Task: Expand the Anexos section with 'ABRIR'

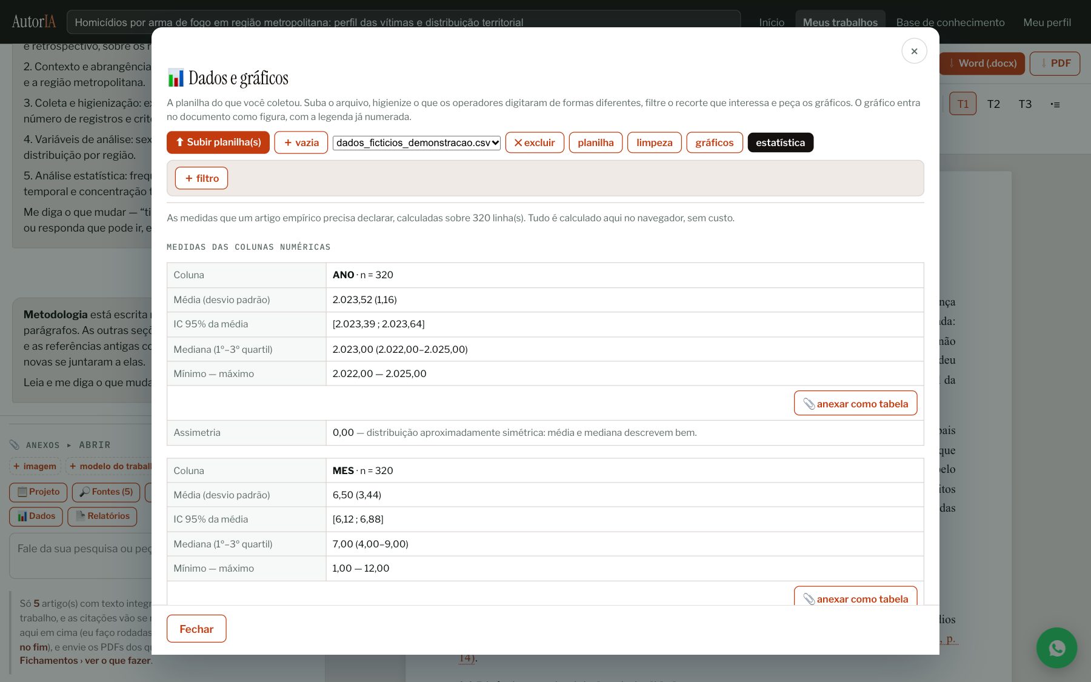Action: [x=95, y=445]
